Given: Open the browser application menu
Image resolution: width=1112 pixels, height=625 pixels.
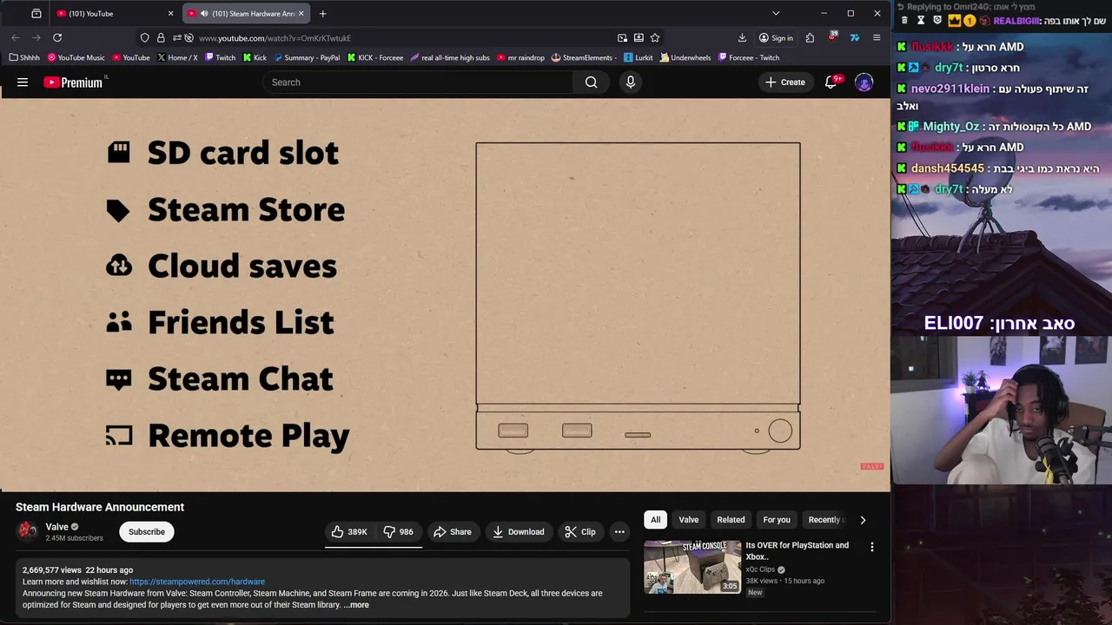Looking at the screenshot, I should coord(877,37).
